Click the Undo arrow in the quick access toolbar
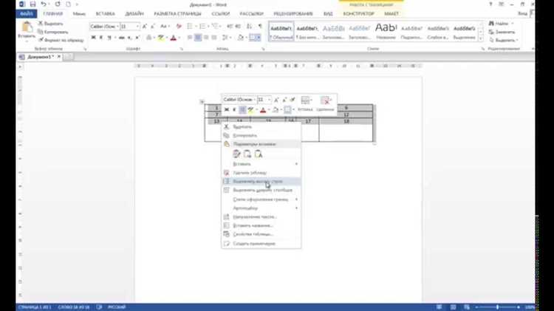The image size is (554, 311). point(43,4)
